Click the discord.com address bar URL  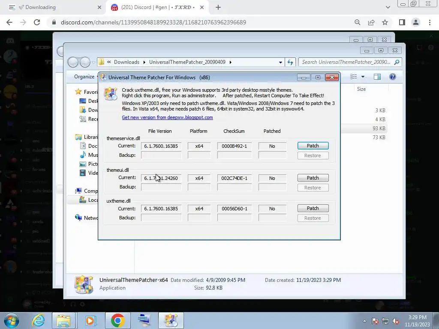(x=153, y=22)
